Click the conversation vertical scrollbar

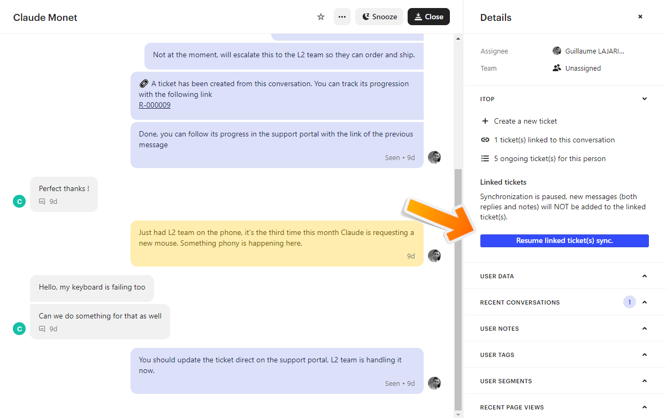[458, 289]
